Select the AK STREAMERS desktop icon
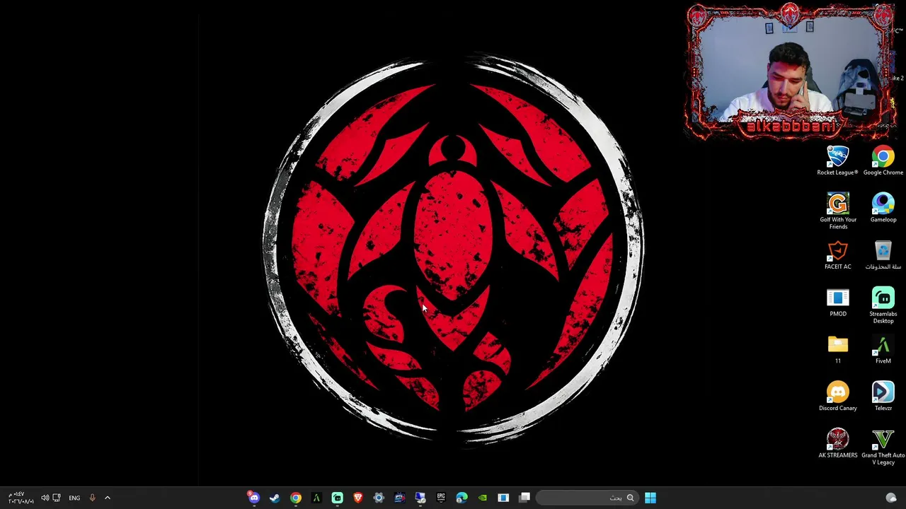906x509 pixels. (837, 444)
